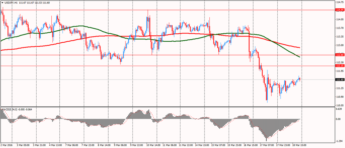
Task: Click the 114.75 label on price scale
Action: [339, 2]
